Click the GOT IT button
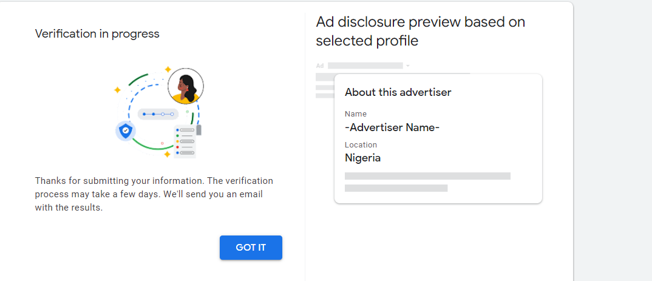This screenshot has height=281, width=652. click(251, 248)
